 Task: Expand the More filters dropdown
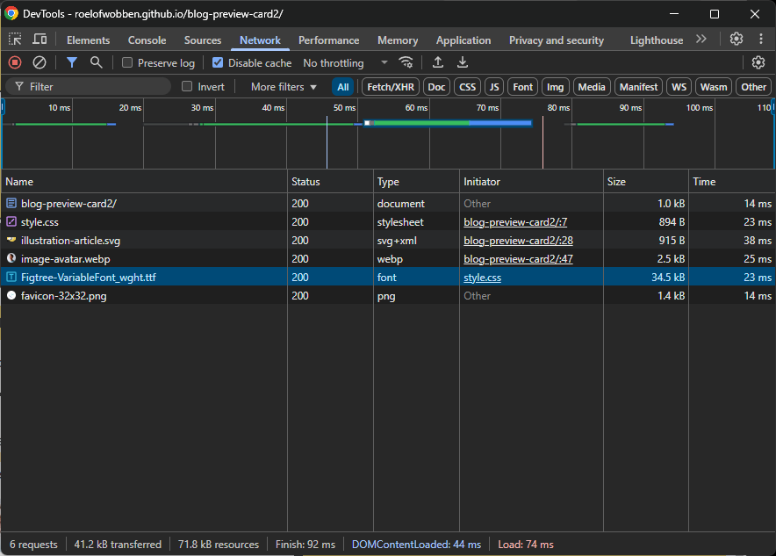(x=284, y=87)
